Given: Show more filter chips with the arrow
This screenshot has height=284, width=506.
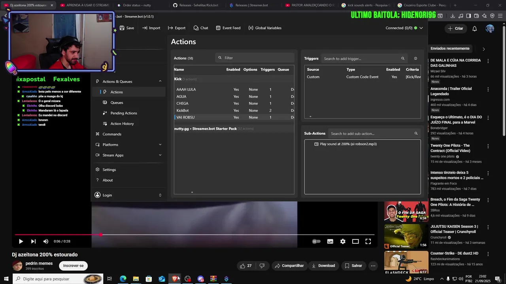Looking at the screenshot, I should [483, 49].
